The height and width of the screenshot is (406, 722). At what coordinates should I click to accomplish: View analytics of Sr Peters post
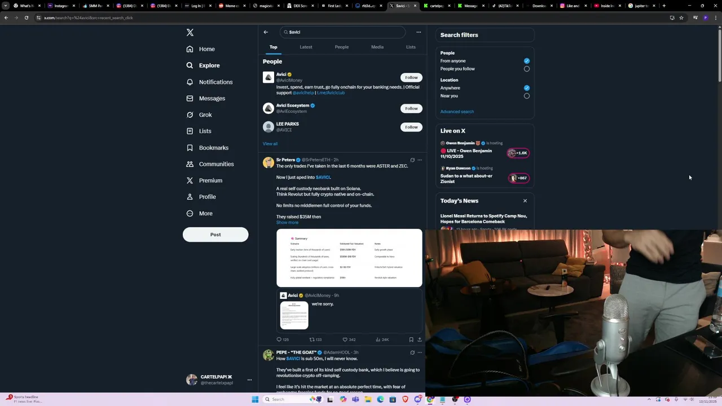point(382,339)
